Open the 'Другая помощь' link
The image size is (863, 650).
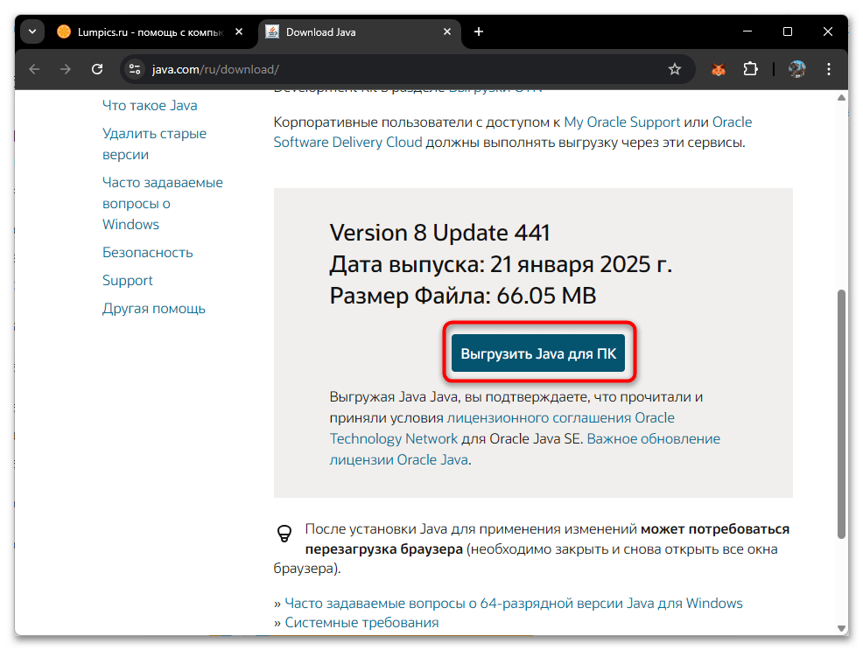tap(153, 309)
